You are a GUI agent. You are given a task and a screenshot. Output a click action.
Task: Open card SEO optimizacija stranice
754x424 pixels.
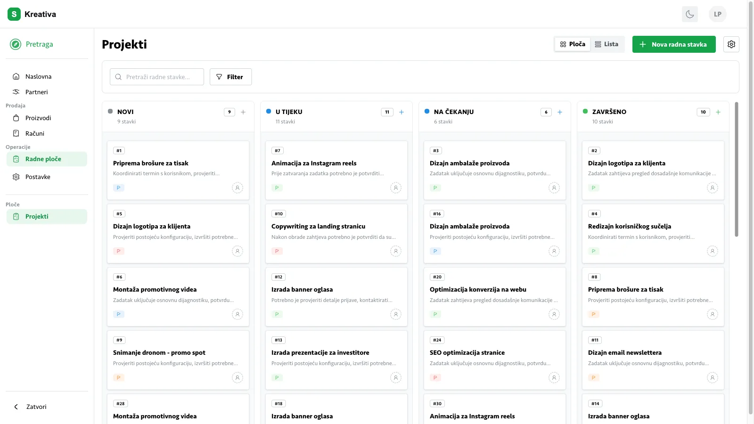(495, 359)
